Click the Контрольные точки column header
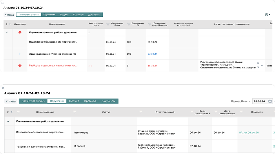This screenshot has width=275, height=154. point(96,24)
